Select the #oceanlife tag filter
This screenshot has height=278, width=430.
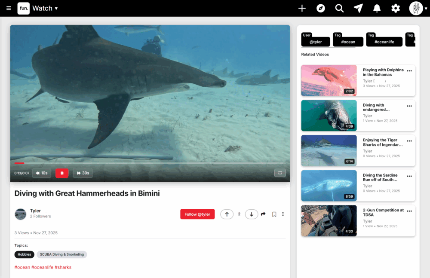coord(384,42)
